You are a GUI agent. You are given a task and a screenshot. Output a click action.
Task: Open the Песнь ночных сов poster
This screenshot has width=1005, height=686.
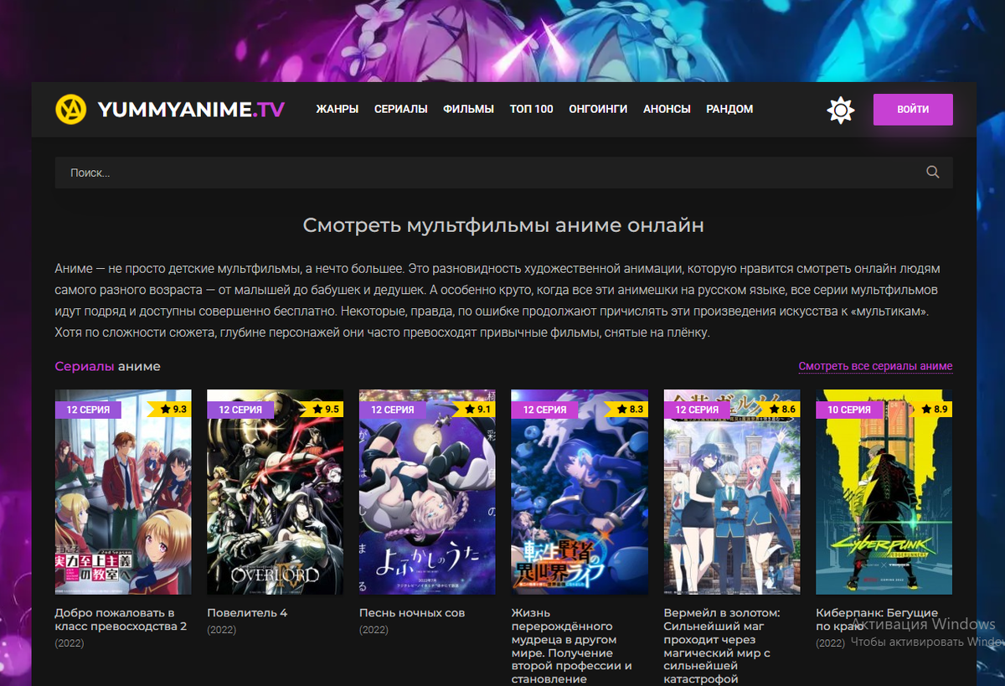tap(427, 492)
